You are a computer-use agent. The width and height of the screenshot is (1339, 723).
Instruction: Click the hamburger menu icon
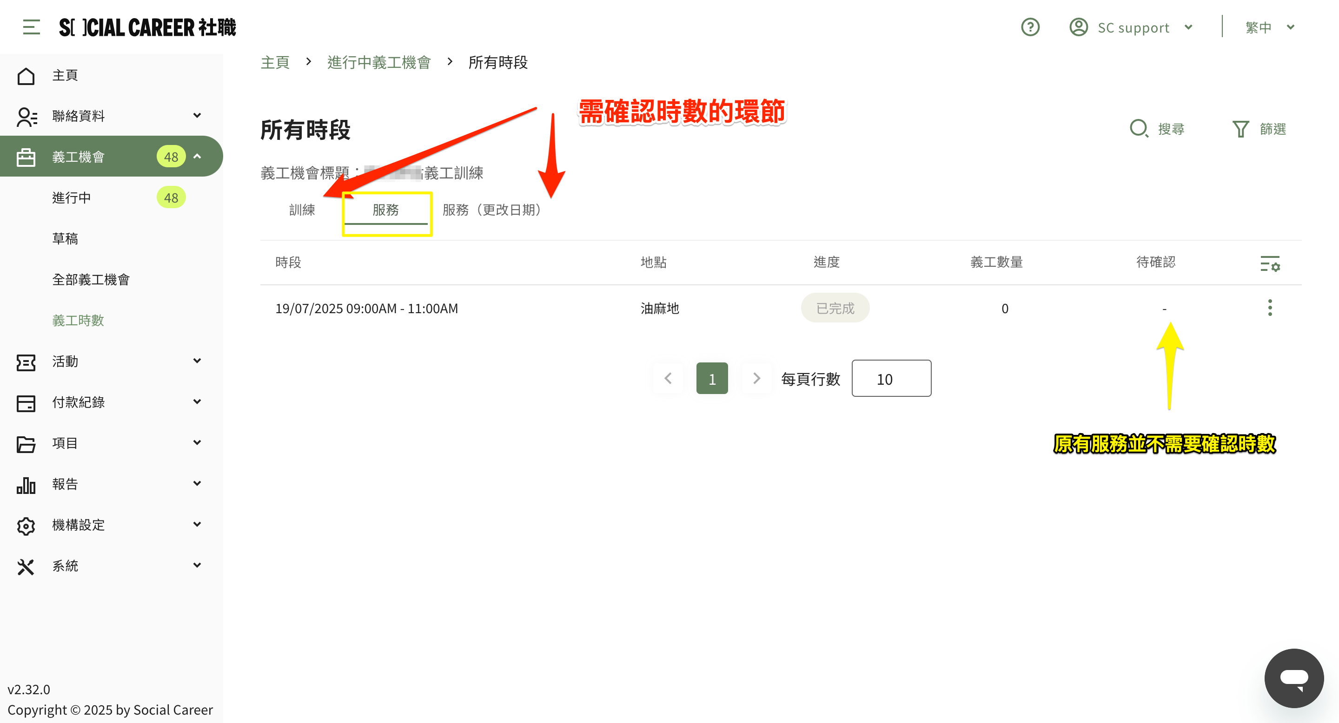[31, 27]
